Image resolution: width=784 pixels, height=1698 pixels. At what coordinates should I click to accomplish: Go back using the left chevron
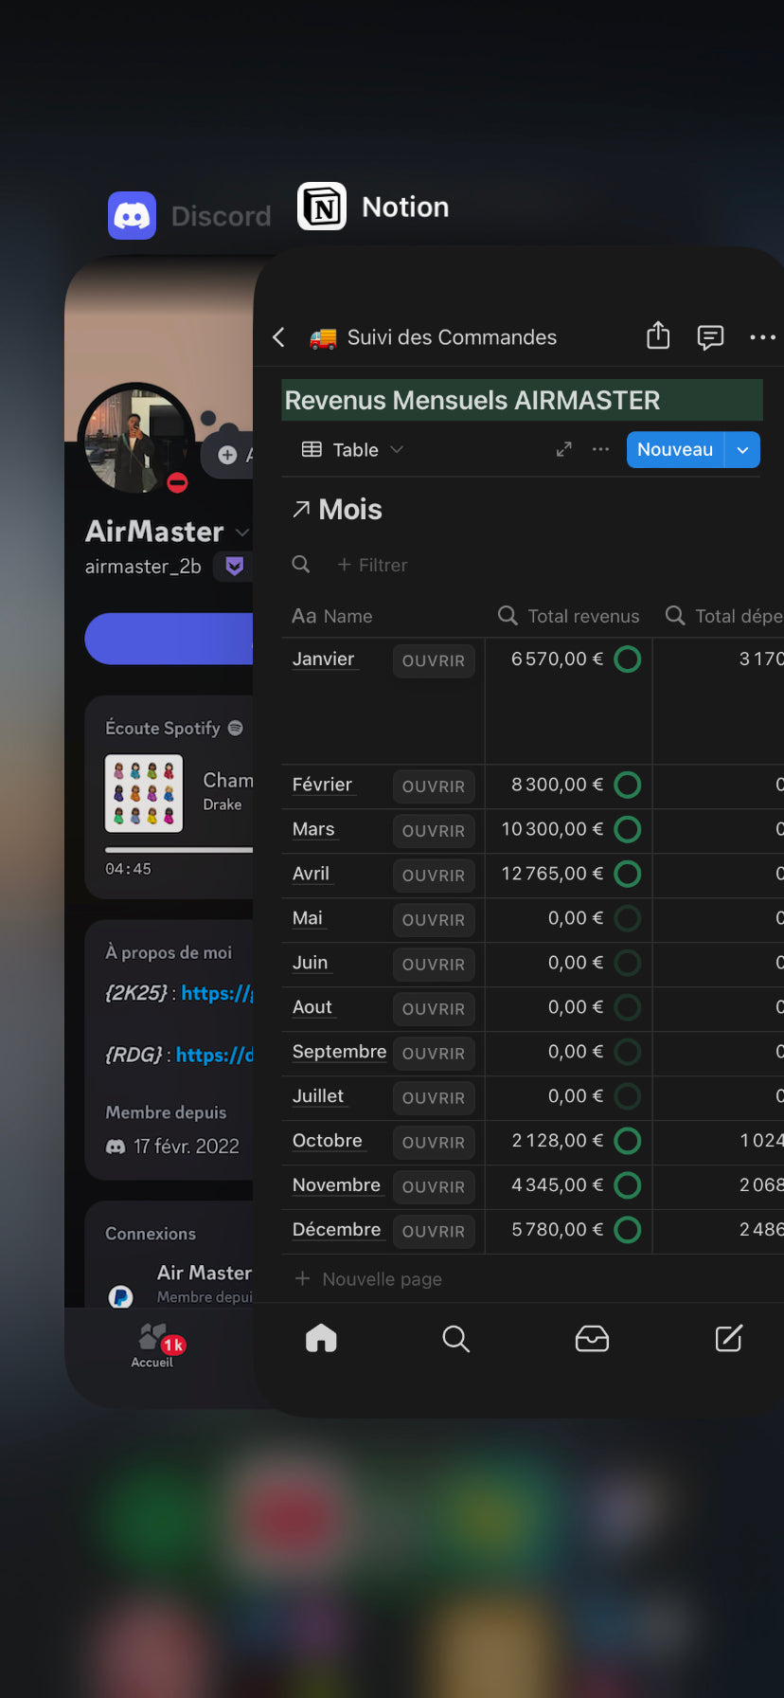278,337
